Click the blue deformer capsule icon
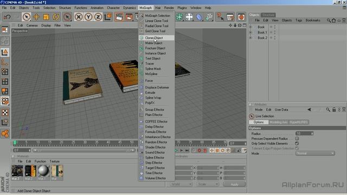The height and width of the screenshot is (195, 347). click(x=199, y=17)
